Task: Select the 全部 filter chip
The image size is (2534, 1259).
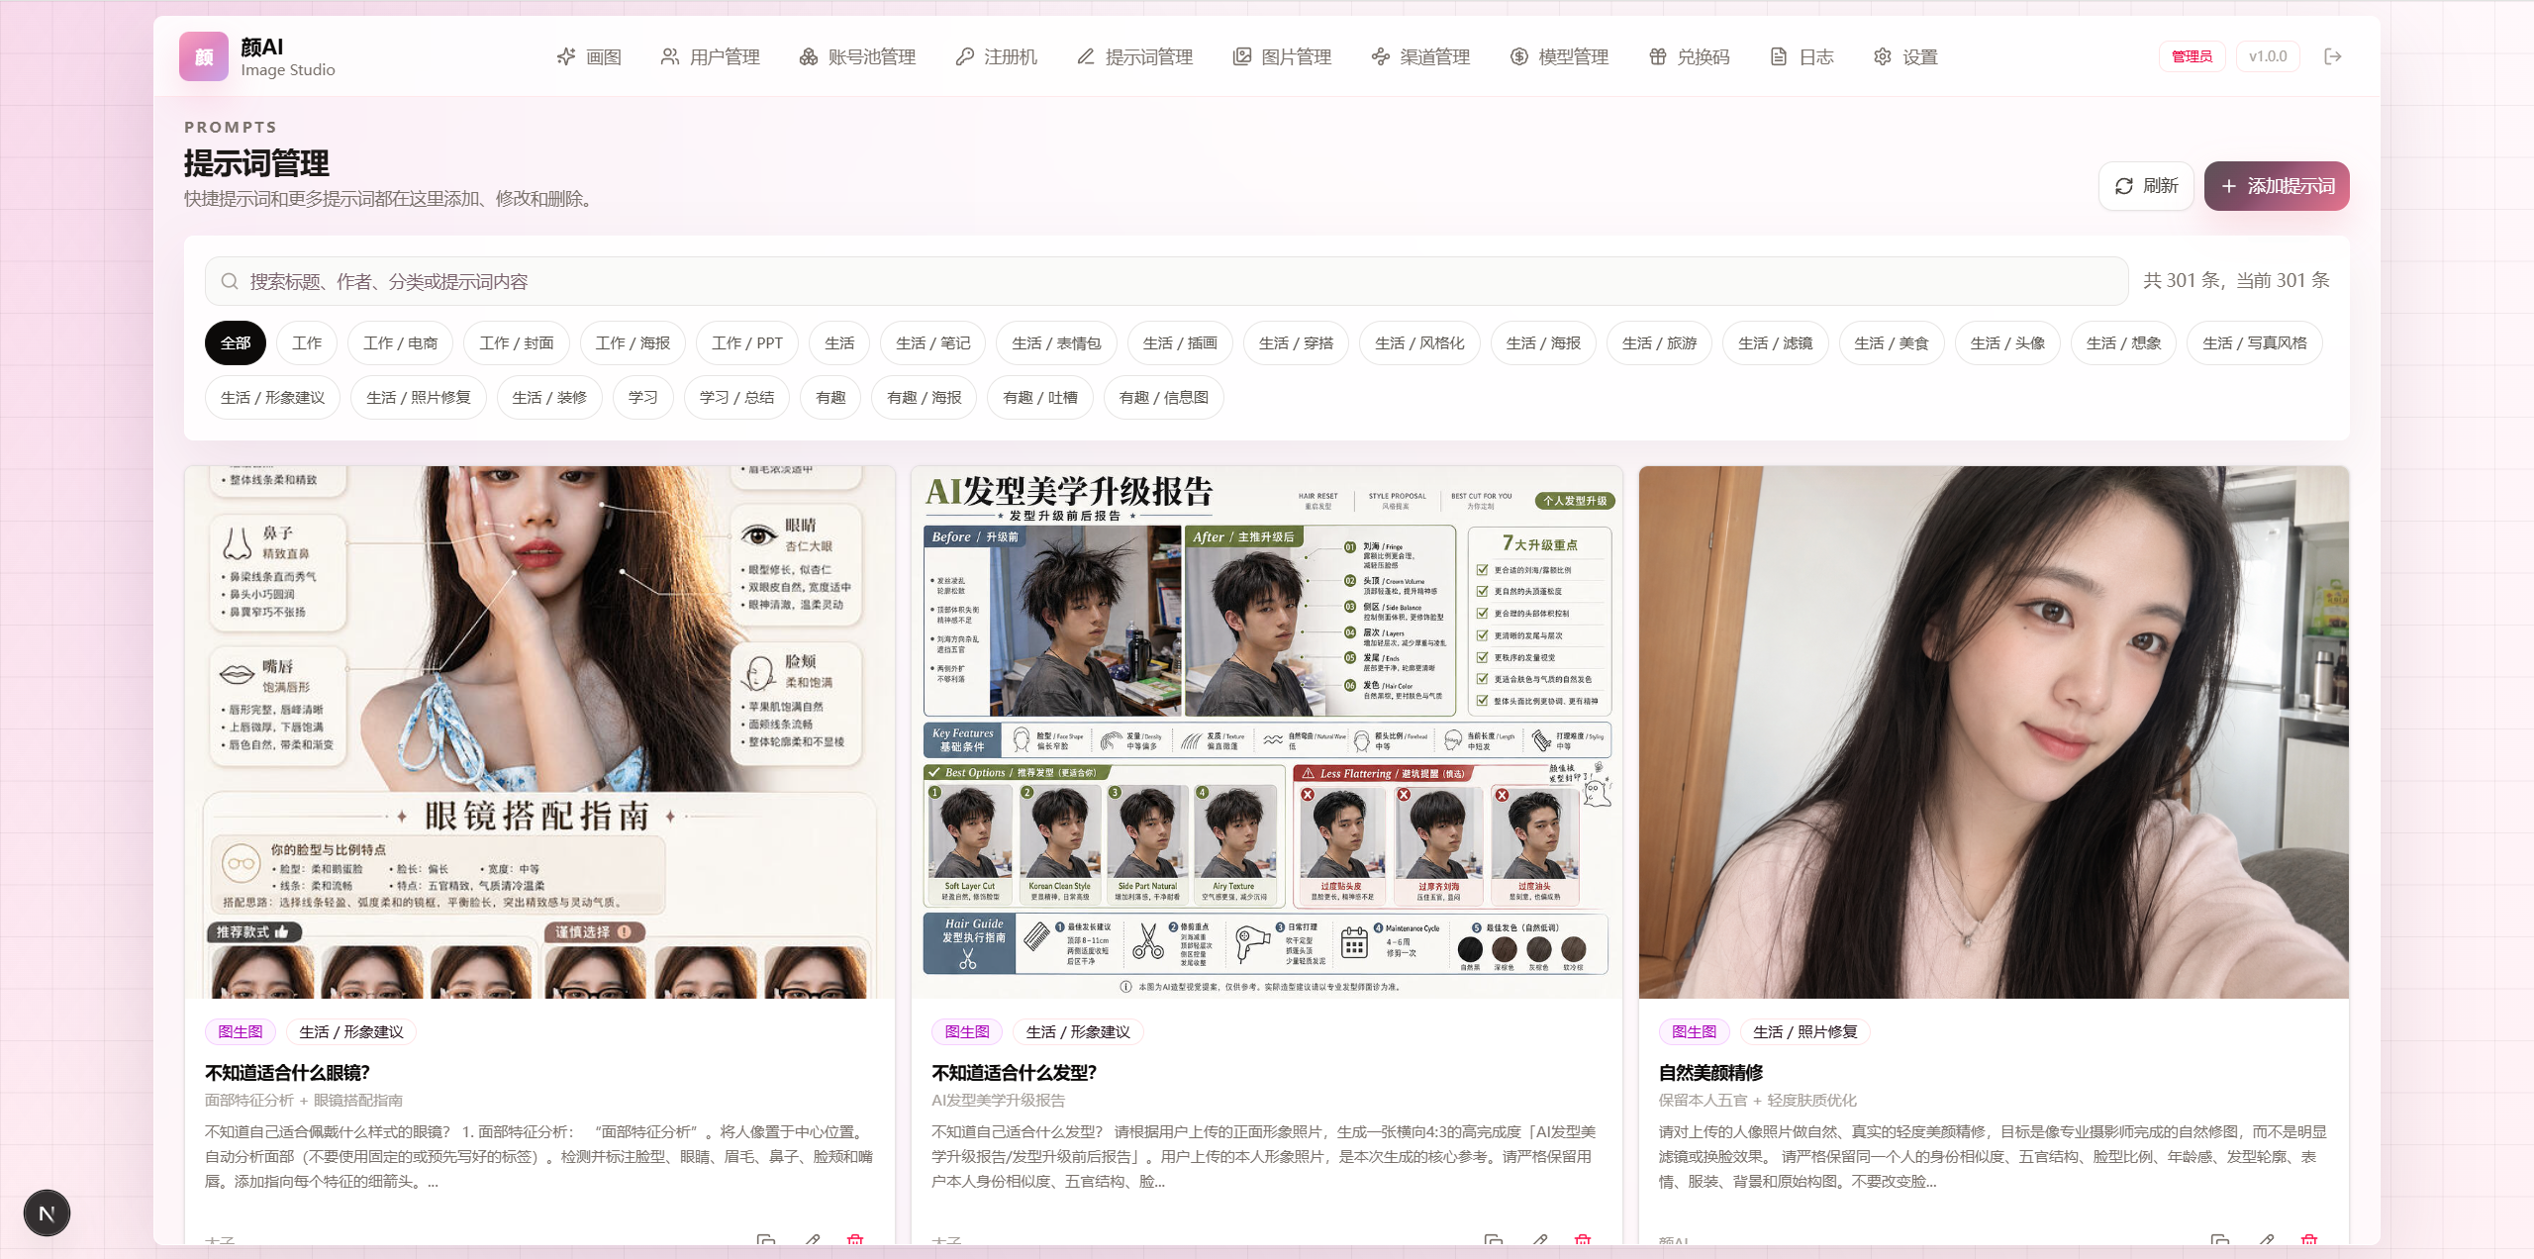Action: point(236,343)
